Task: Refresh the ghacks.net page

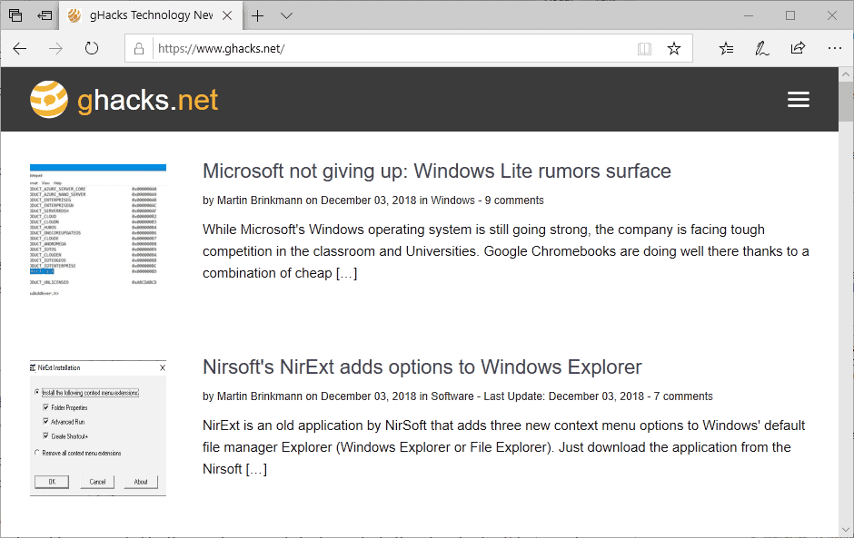Action: coord(92,48)
